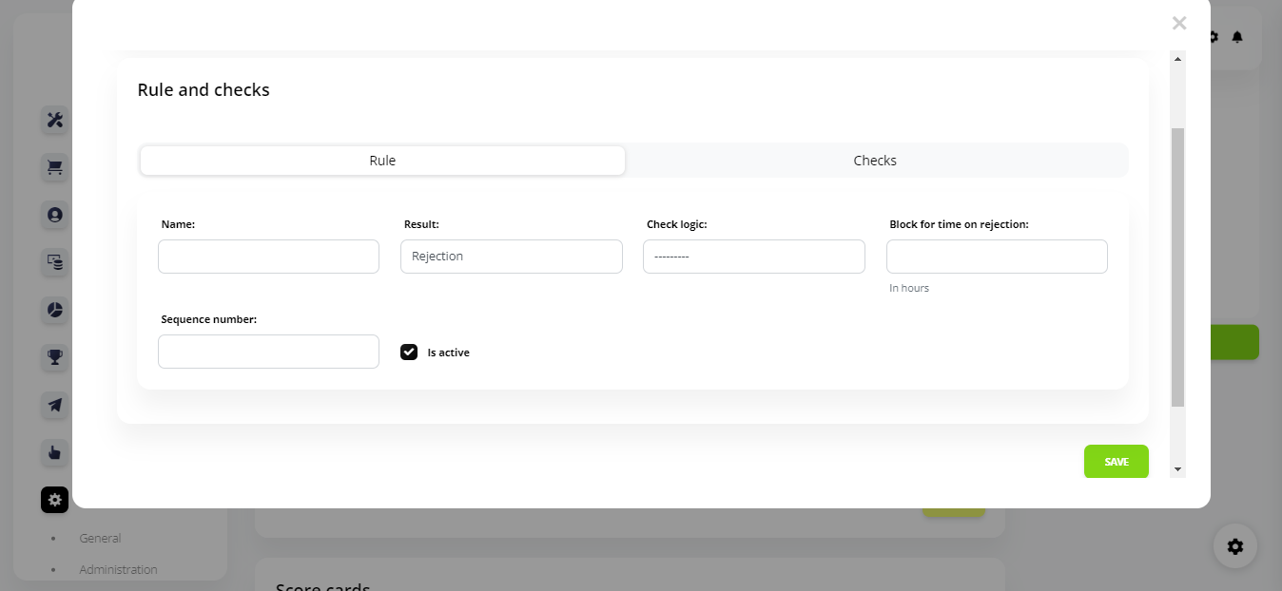Click Block for time on rejection field
This screenshot has height=591, width=1282.
(x=997, y=257)
